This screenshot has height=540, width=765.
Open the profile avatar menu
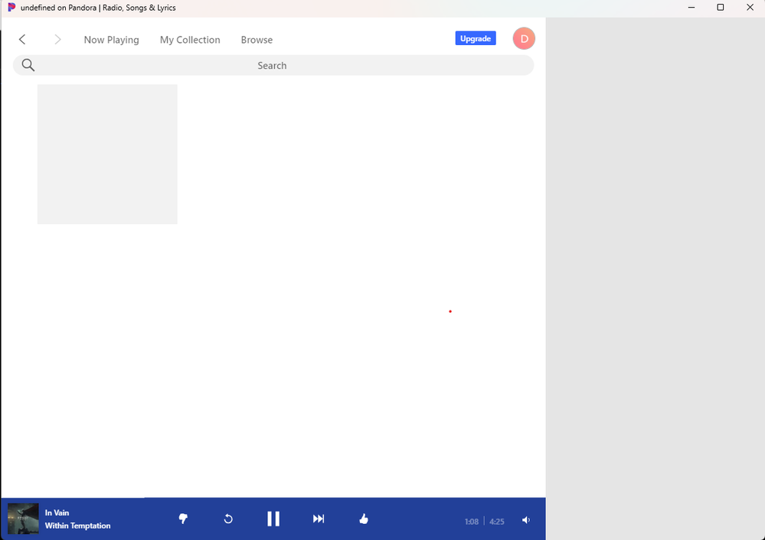524,38
